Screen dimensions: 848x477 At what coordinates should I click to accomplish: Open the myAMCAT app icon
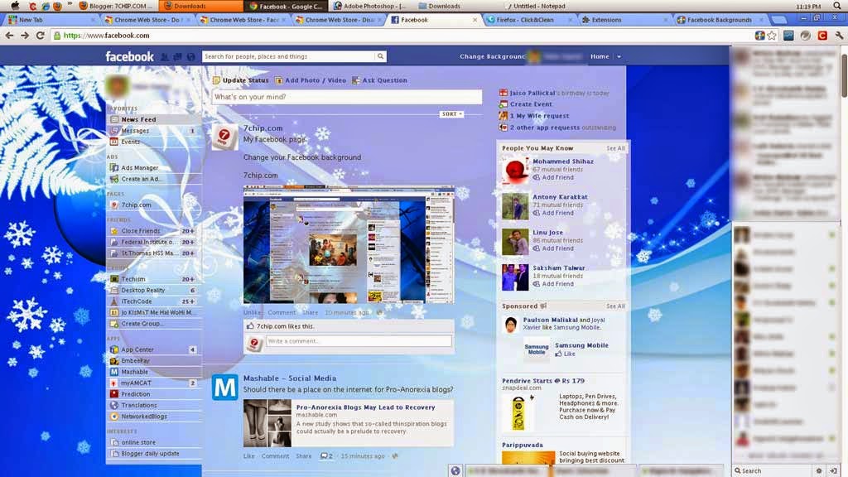point(113,383)
